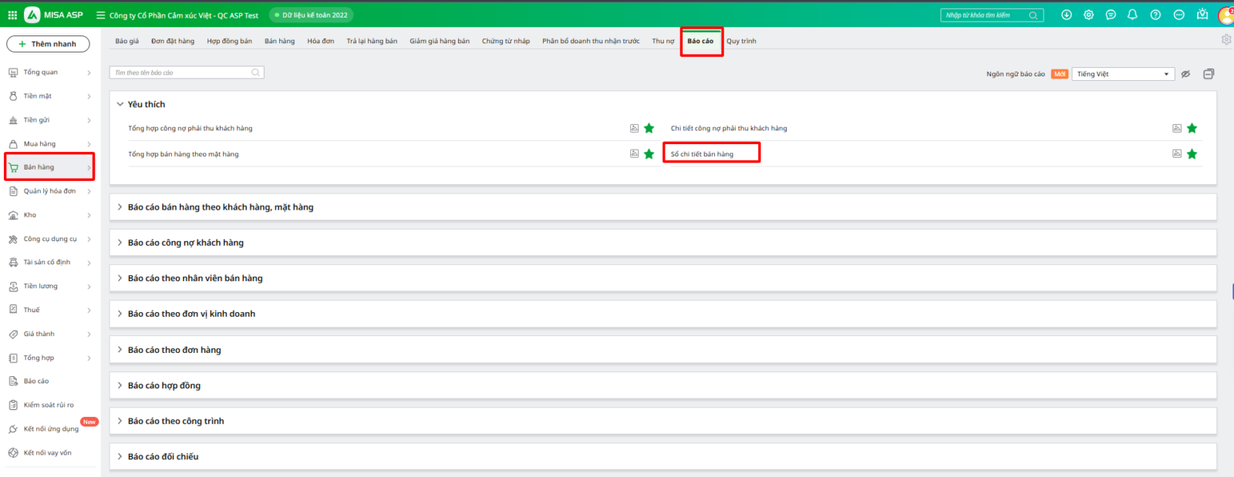
Task: Click the page settings gear below the avatar
Action: tap(1226, 40)
